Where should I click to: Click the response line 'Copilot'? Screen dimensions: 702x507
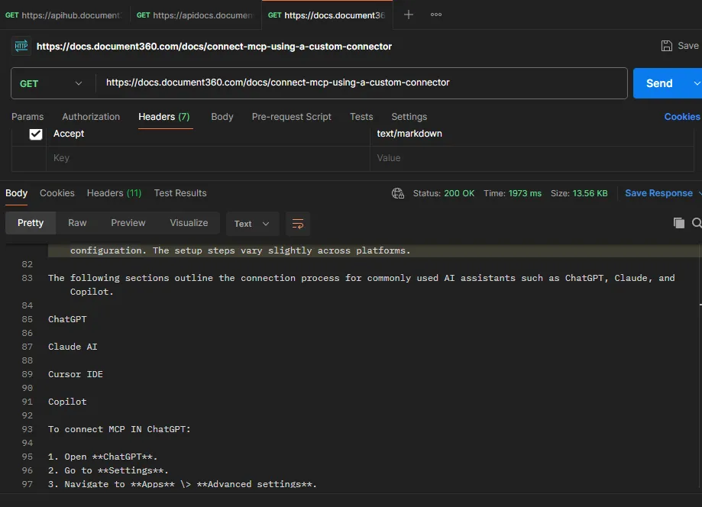(68, 402)
